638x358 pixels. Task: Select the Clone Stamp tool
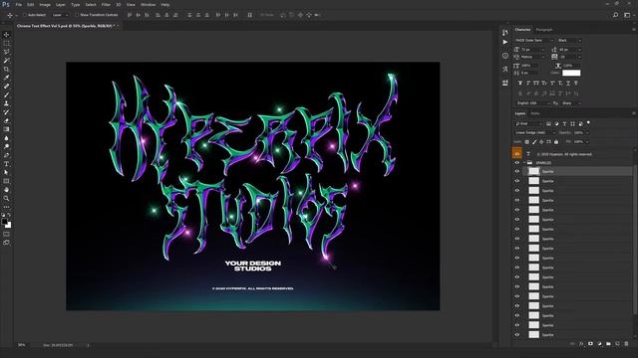pos(6,103)
